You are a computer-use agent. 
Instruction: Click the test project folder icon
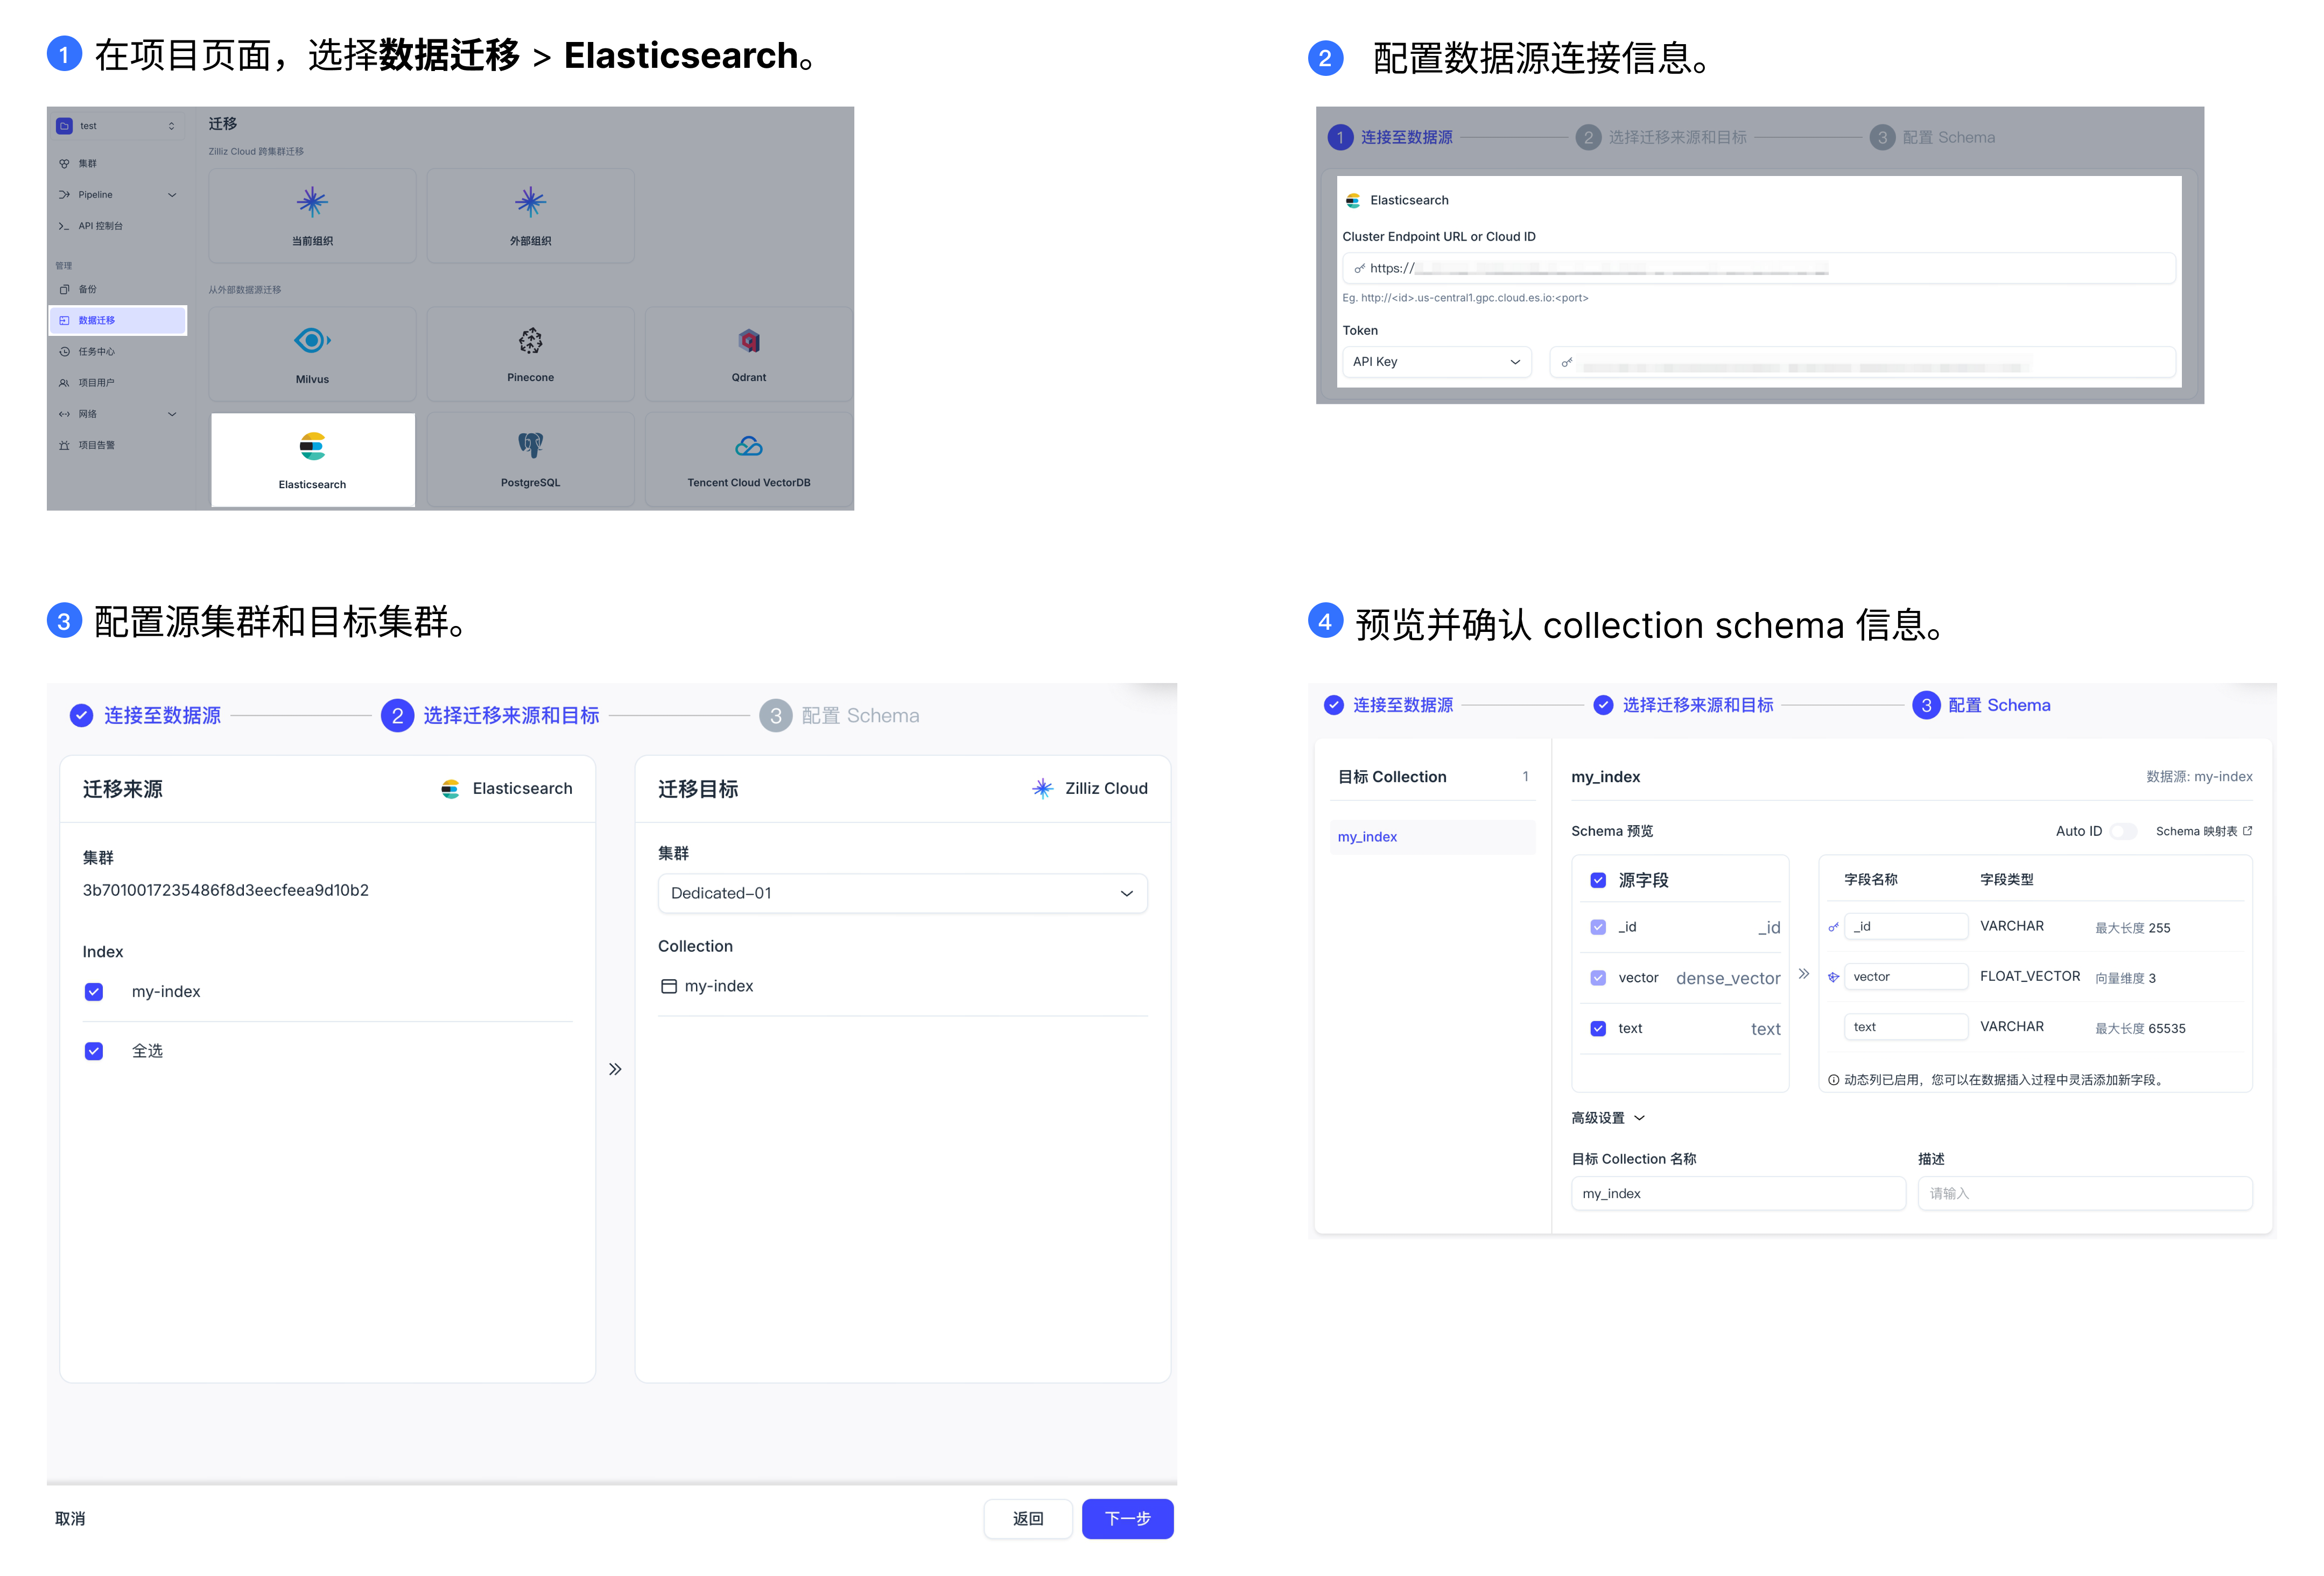64,126
